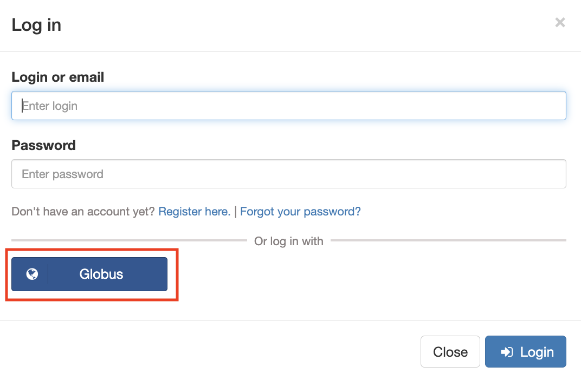Submit credentials with the Login text
The width and height of the screenshot is (581, 380).
click(x=537, y=352)
